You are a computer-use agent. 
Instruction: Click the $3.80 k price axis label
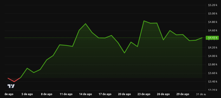[213, 65]
